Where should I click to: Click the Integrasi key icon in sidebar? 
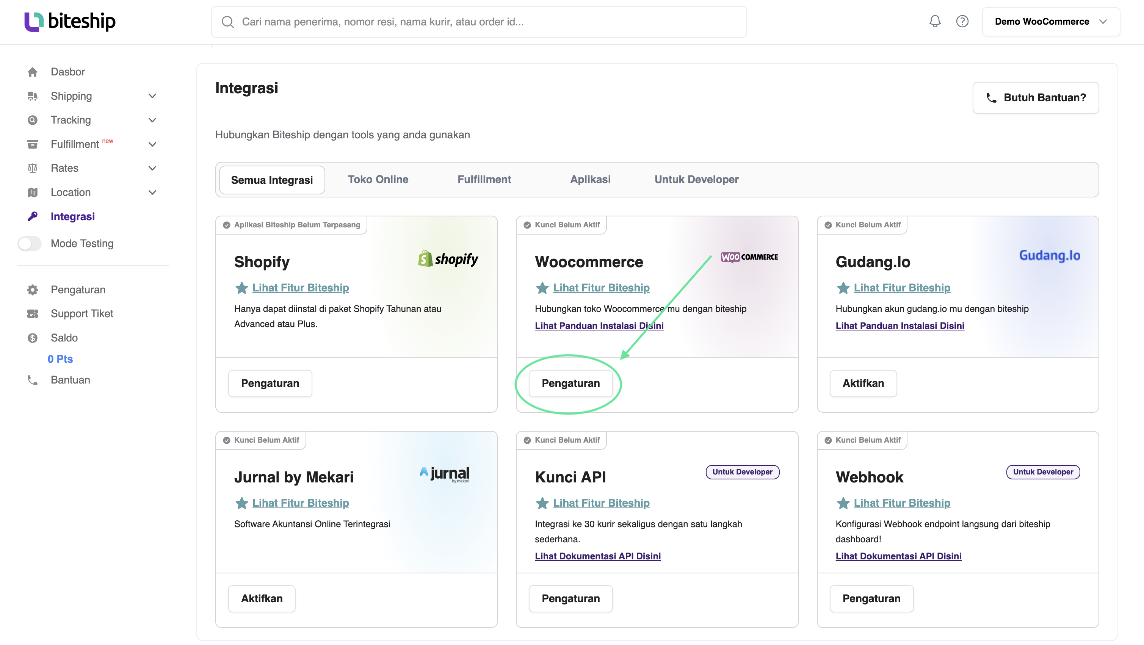click(33, 216)
